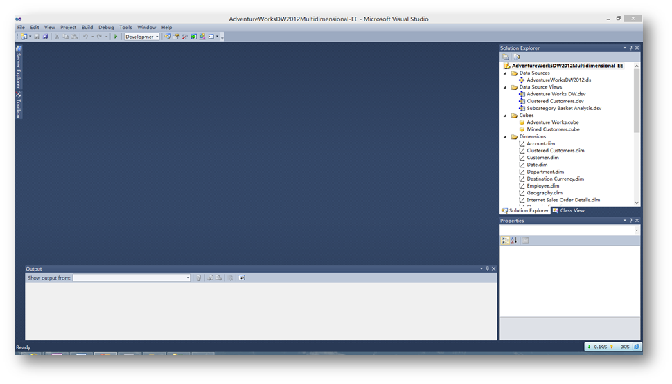
Task: Collapse the Dimensions folder in Solution Explorer
Action: coord(505,137)
